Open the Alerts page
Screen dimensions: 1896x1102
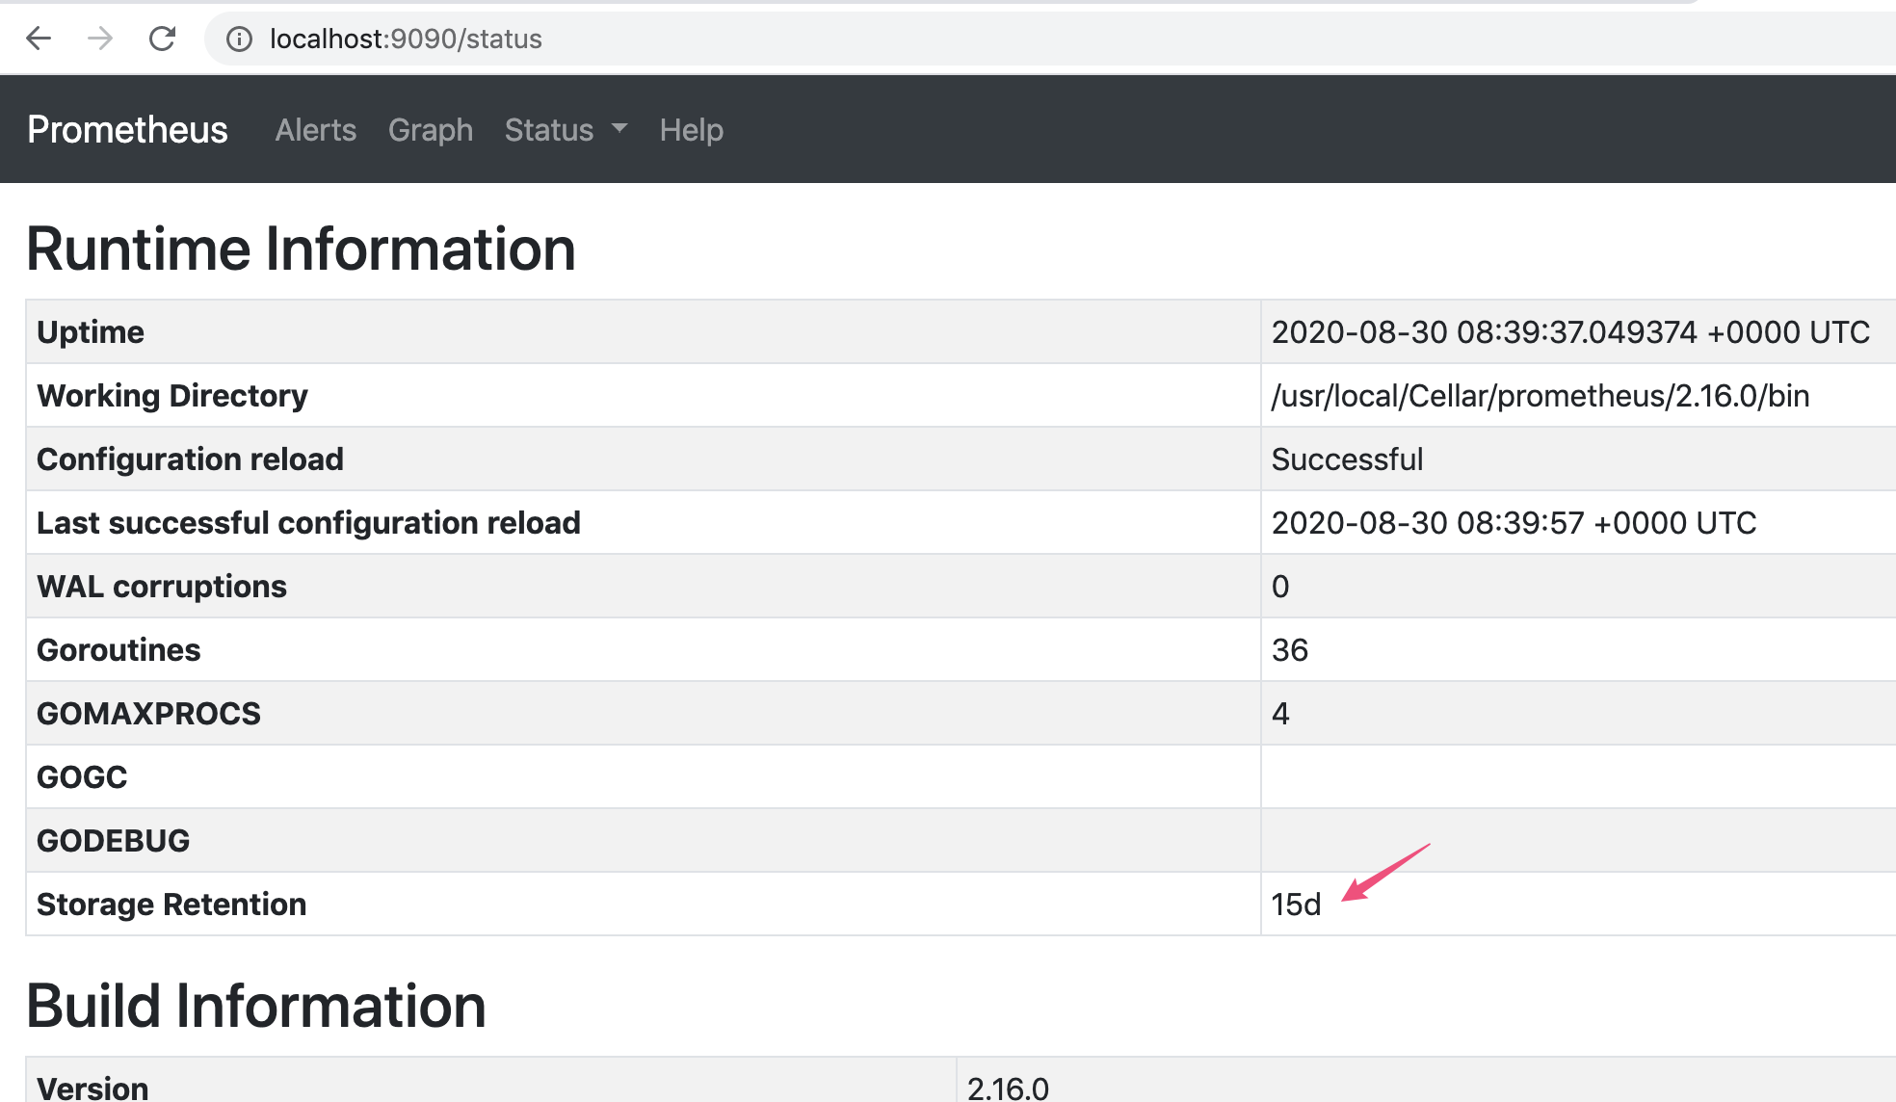point(316,130)
